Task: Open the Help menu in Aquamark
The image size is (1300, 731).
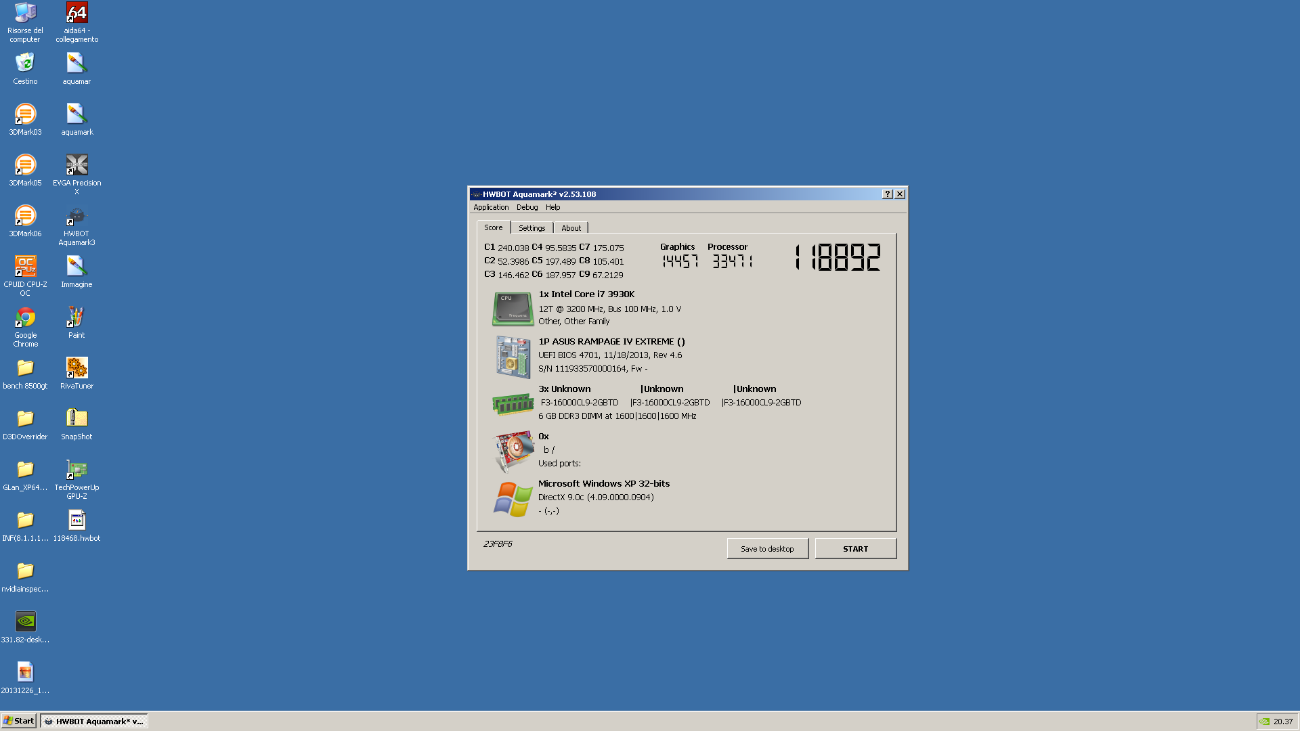Action: pos(552,207)
